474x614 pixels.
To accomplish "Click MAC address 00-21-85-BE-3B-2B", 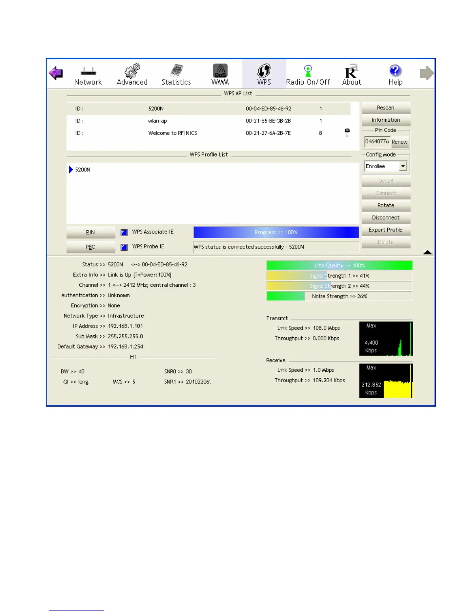I will tap(268, 121).
